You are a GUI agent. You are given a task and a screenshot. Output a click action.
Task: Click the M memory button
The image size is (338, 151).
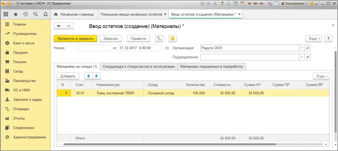point(250,4)
